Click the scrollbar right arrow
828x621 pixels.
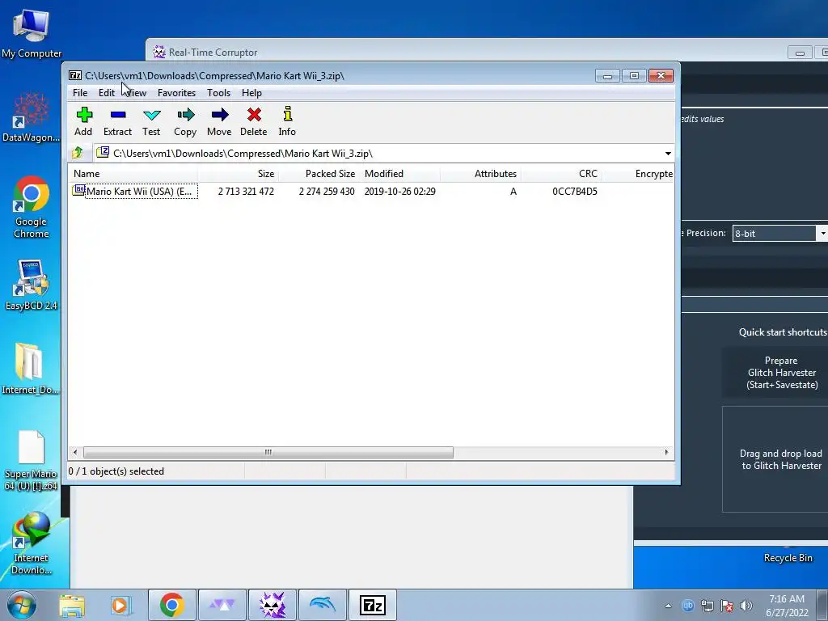(666, 453)
